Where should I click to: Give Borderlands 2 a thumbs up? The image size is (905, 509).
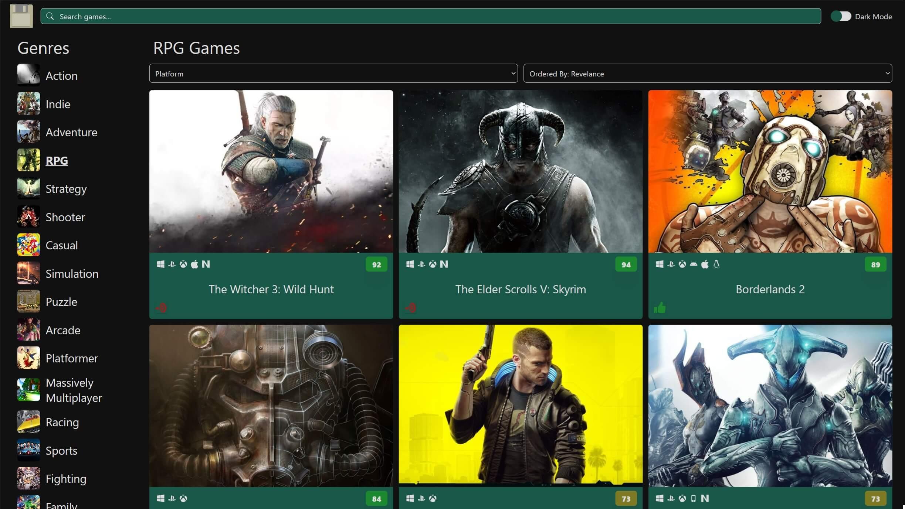(x=660, y=307)
